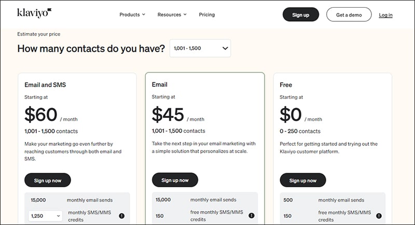Click the chevron beside Resources

[x=185, y=14]
